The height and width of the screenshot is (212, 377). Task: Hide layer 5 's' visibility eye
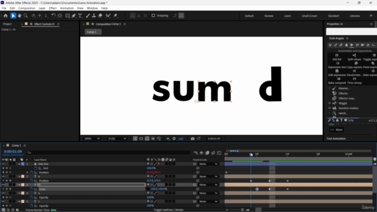(3, 201)
